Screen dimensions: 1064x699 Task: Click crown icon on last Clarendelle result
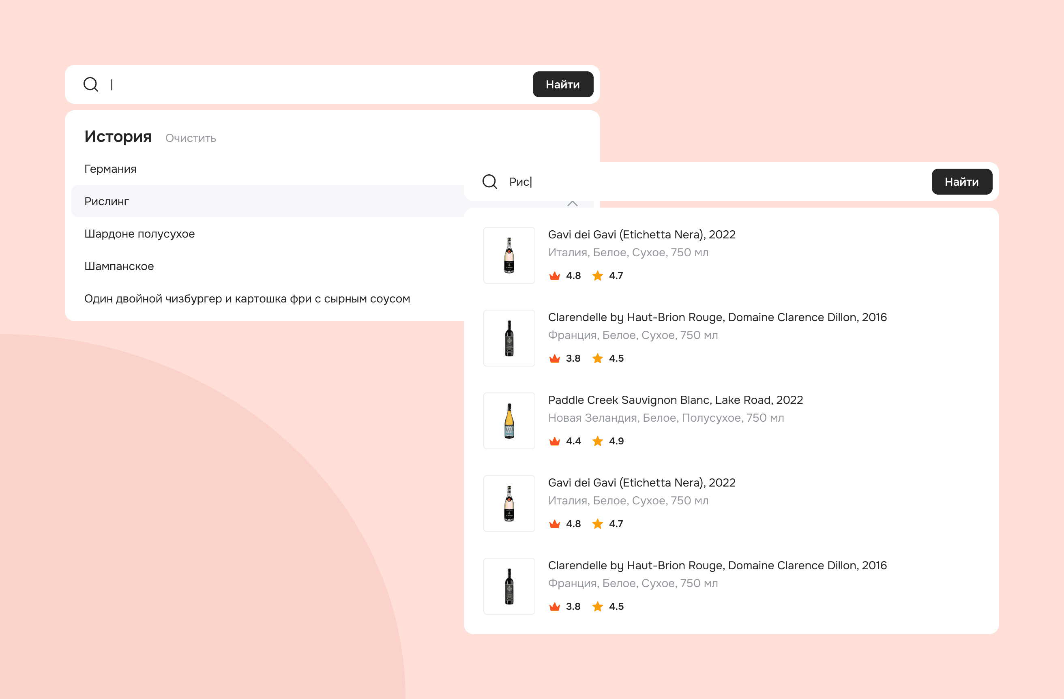coord(554,606)
